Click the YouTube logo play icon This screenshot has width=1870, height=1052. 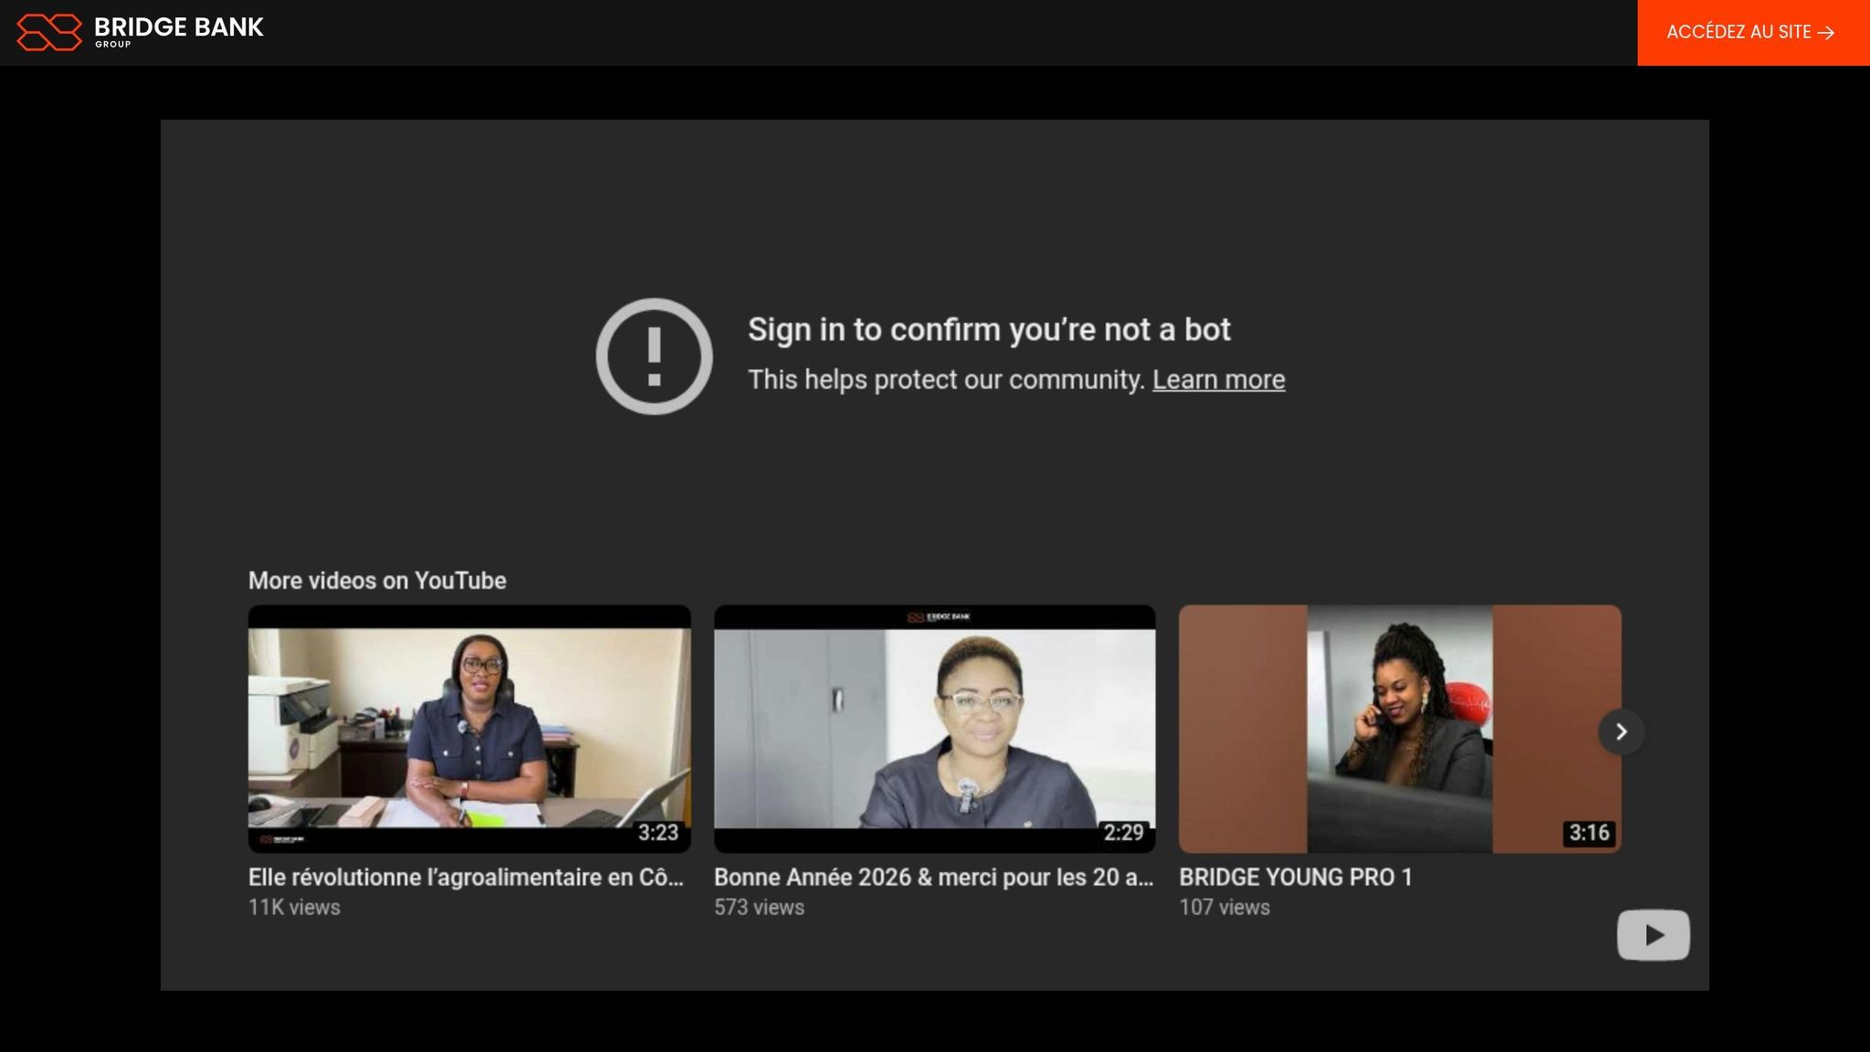(1653, 935)
